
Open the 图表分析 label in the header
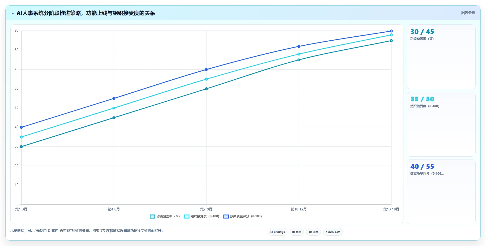pos(468,13)
